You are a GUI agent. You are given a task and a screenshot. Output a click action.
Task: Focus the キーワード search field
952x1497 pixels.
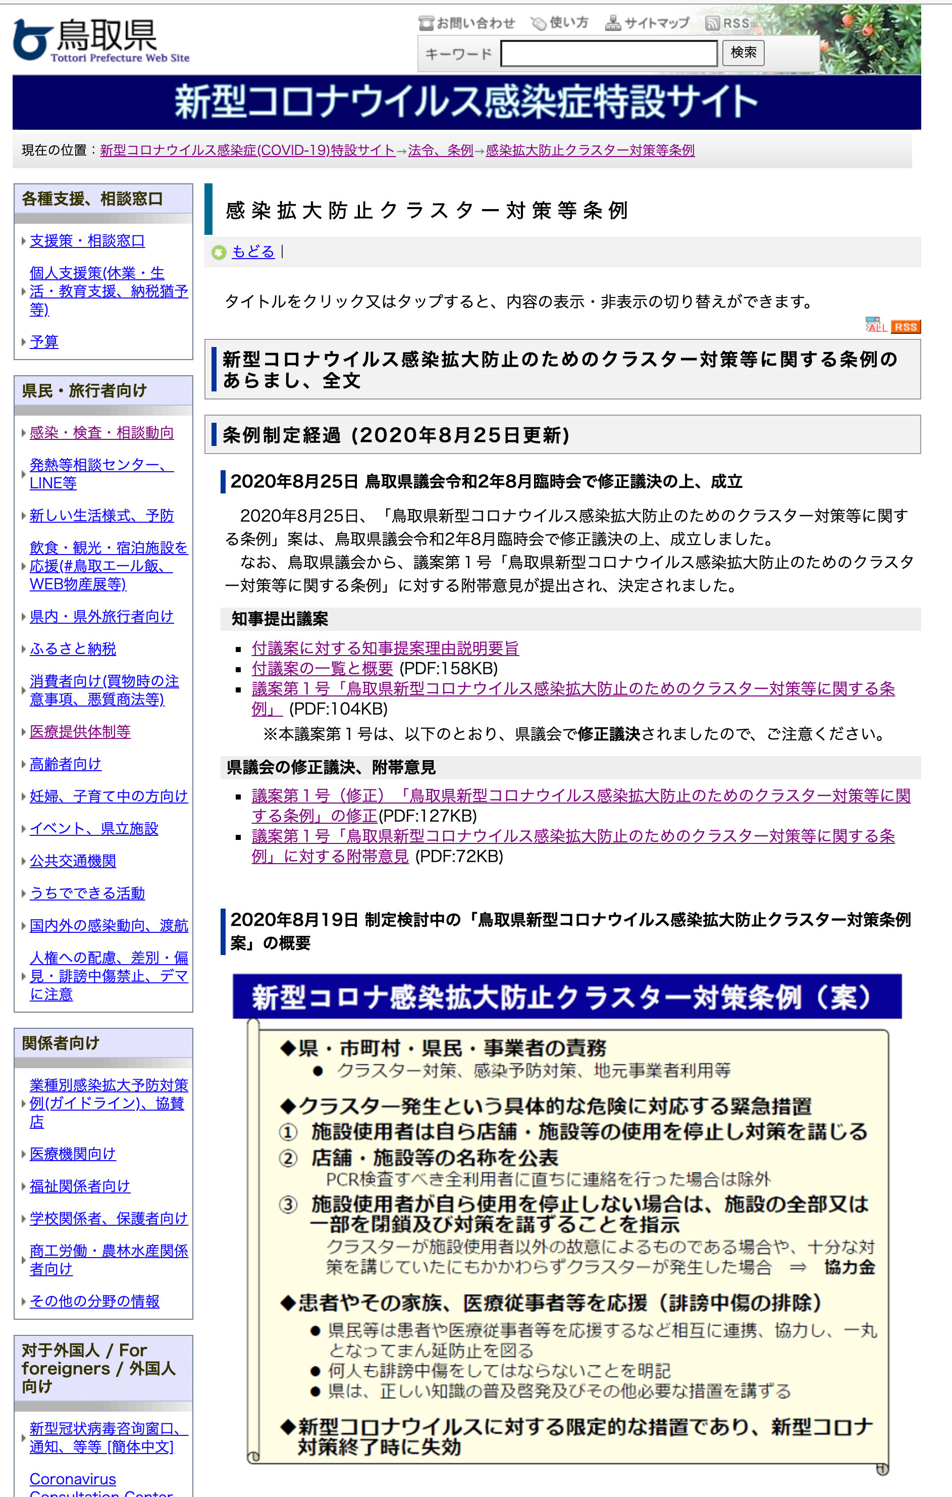609,54
